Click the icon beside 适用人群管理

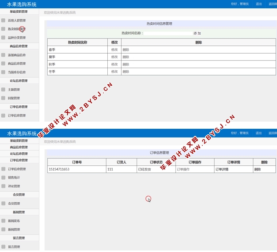coord(3,20)
